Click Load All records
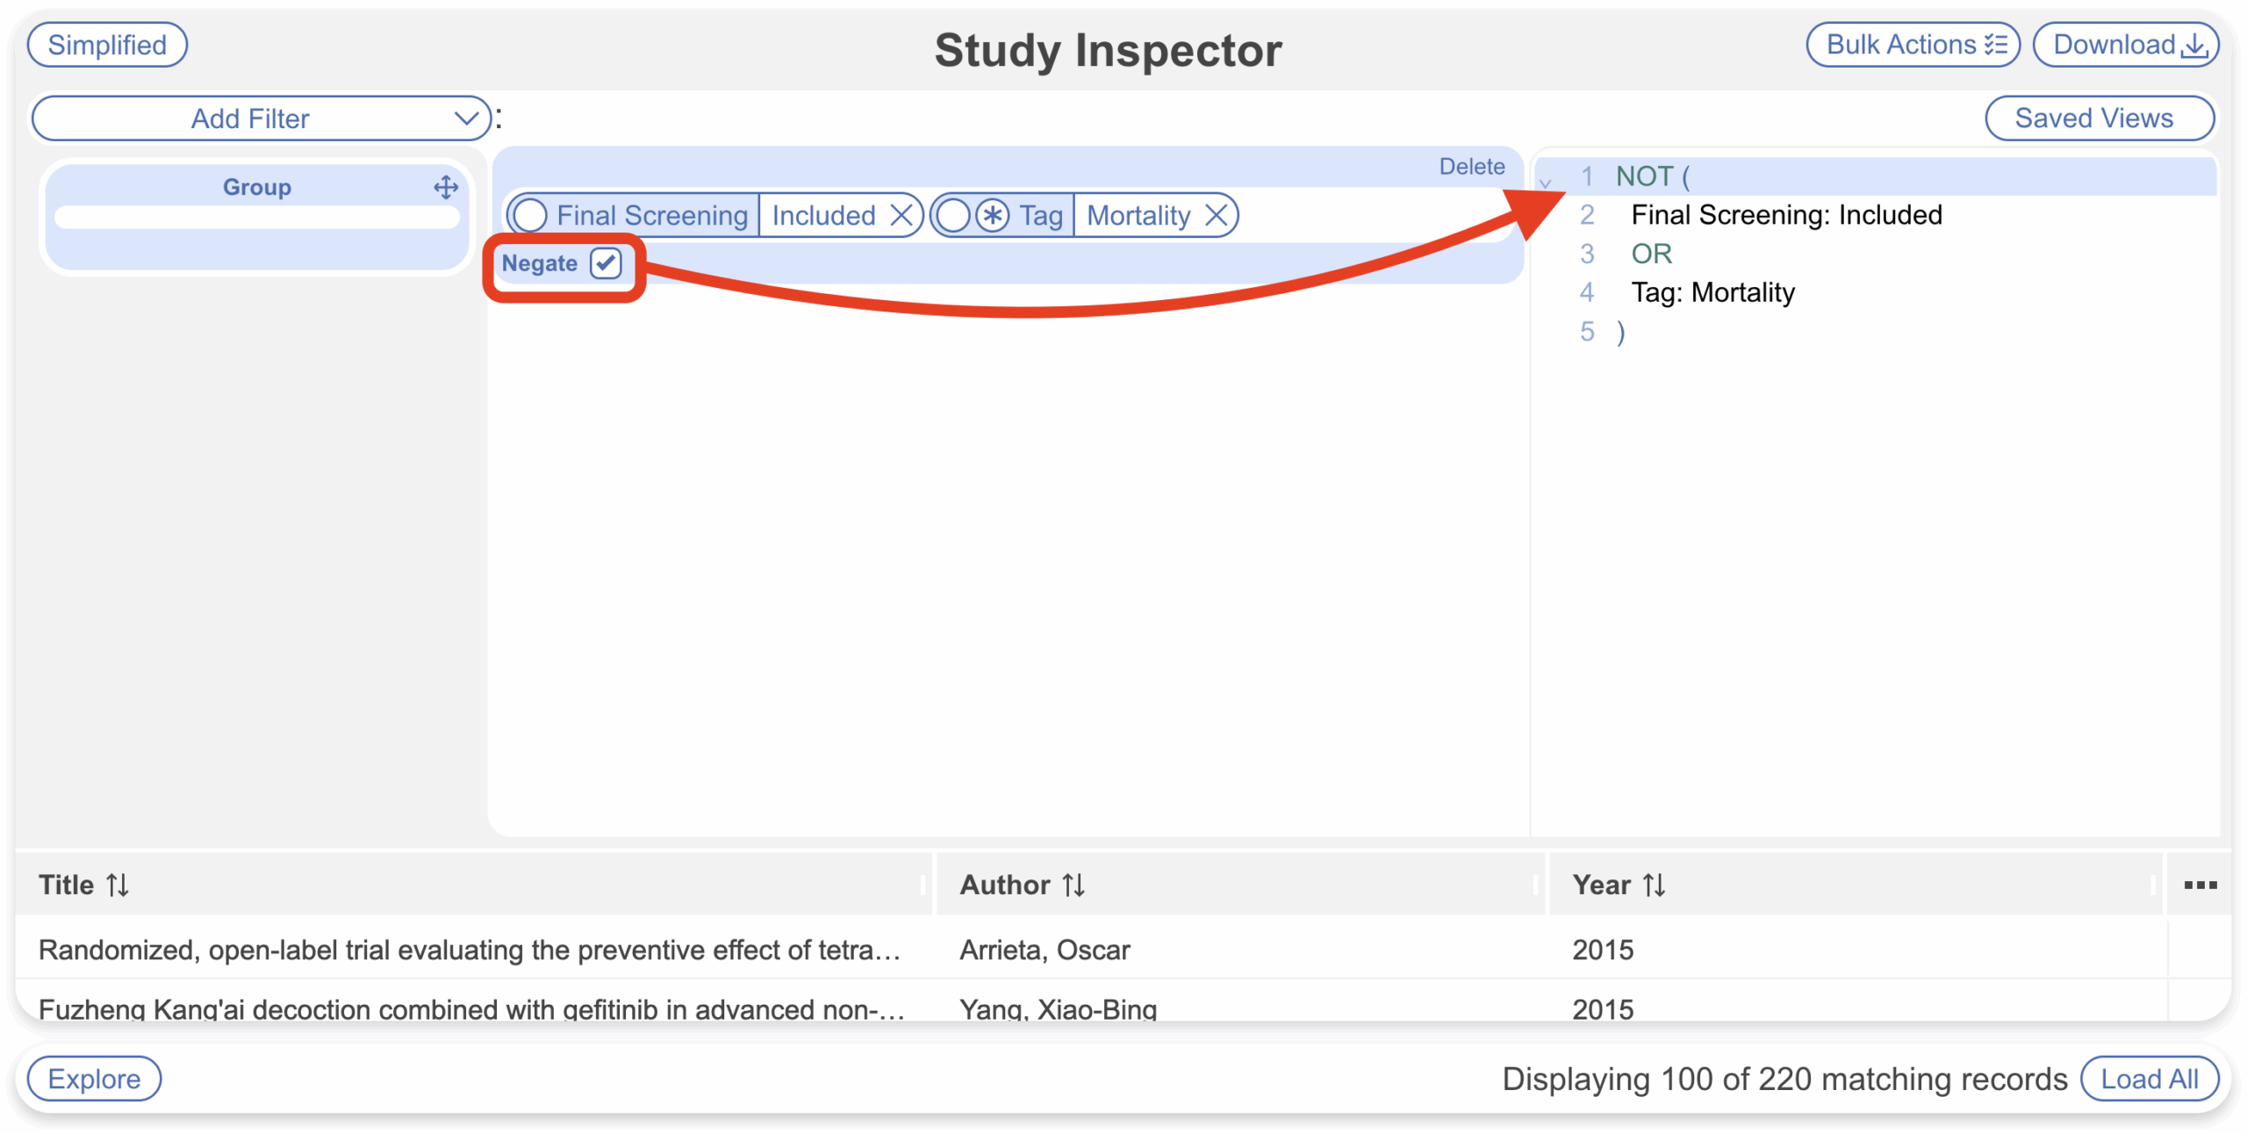Image resolution: width=2247 pixels, height=1133 pixels. 2149,1079
